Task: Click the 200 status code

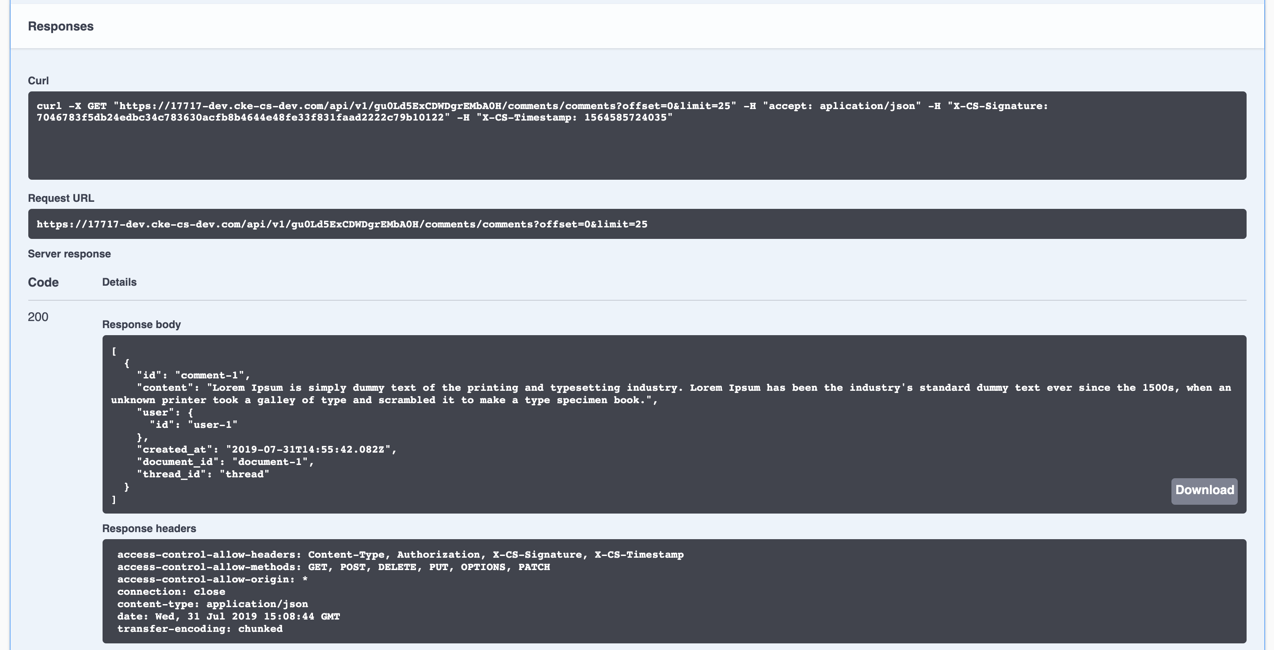Action: point(38,317)
